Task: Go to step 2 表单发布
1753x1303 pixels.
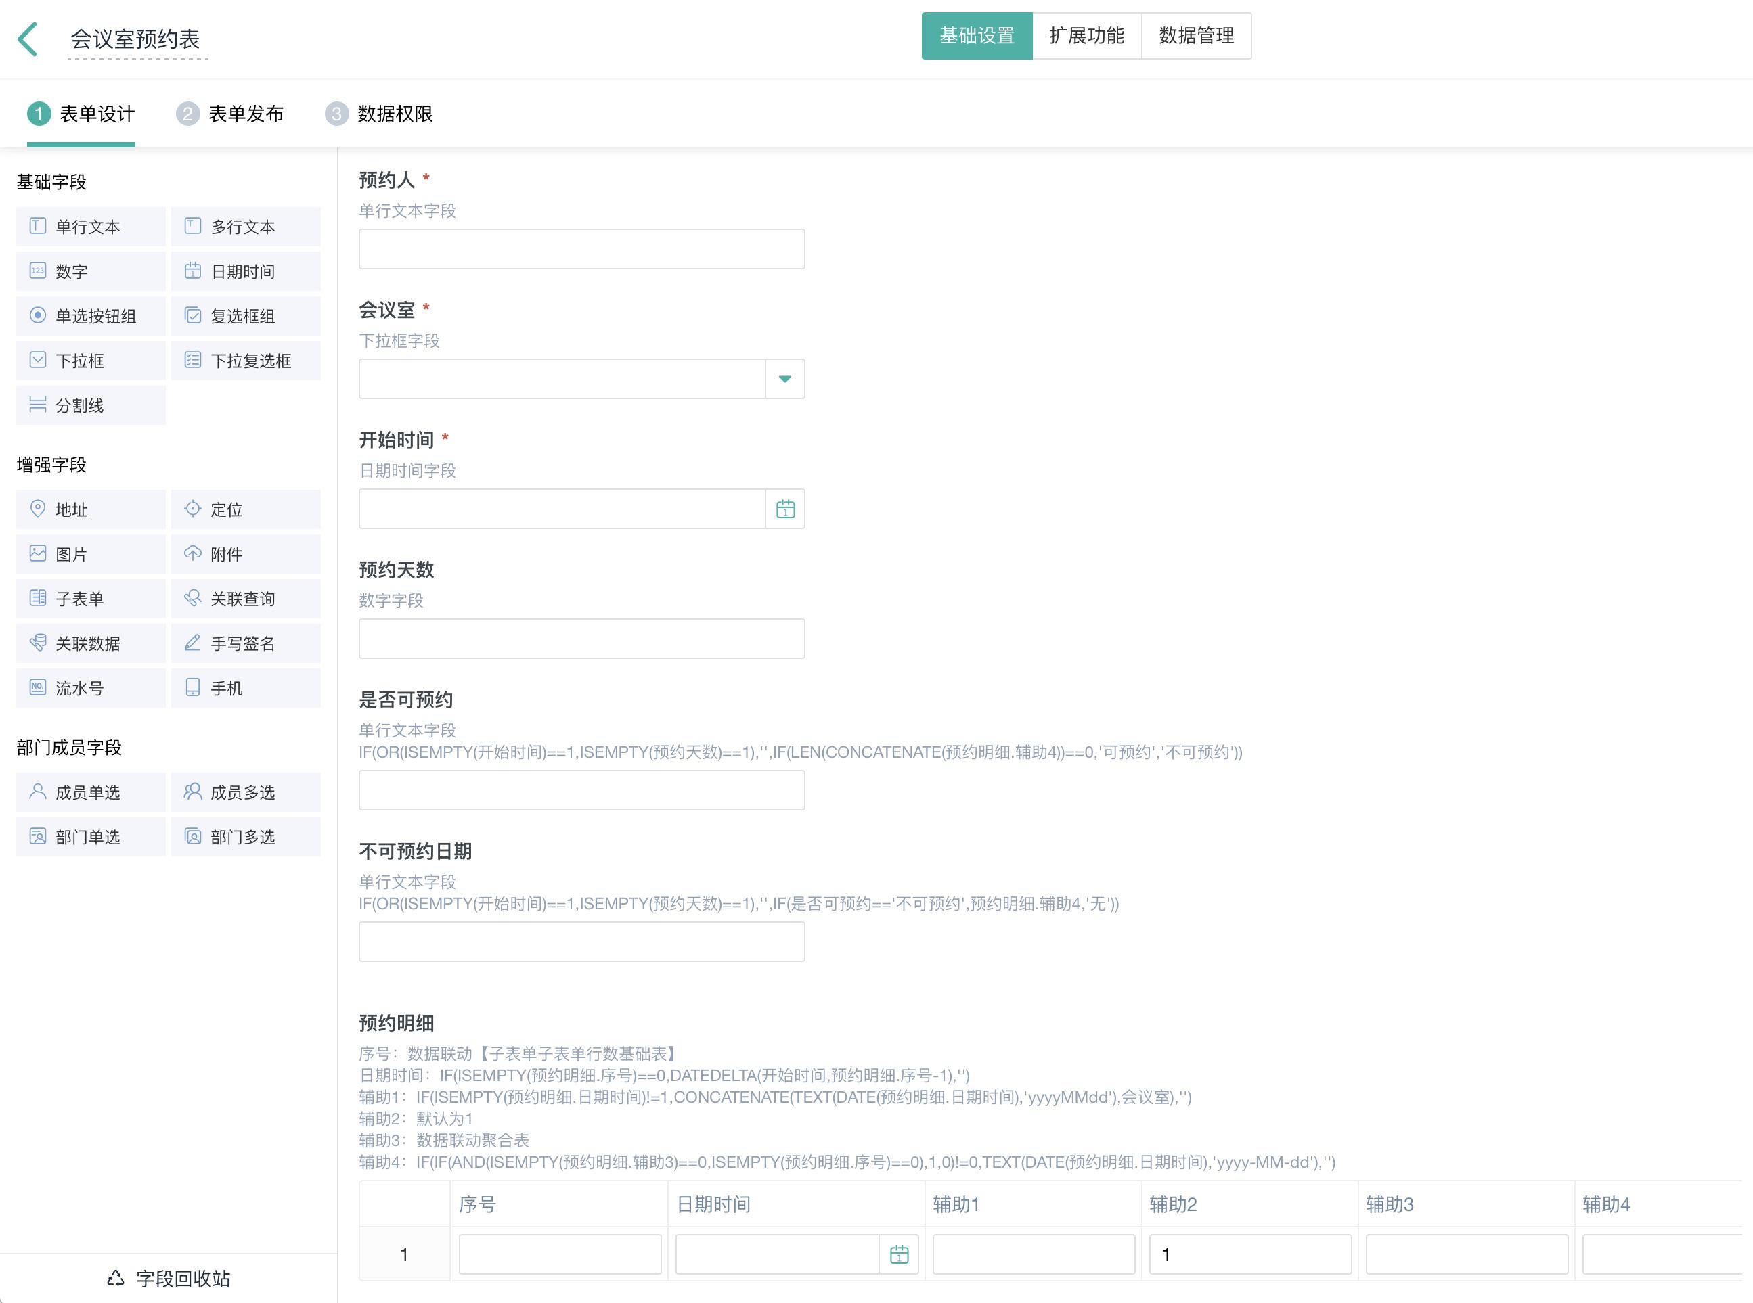Action: click(229, 114)
